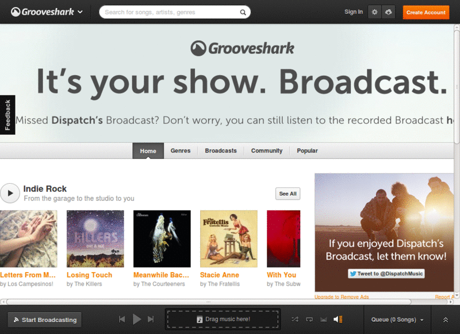
Task: Open the settings gear menu
Action: coord(375,12)
